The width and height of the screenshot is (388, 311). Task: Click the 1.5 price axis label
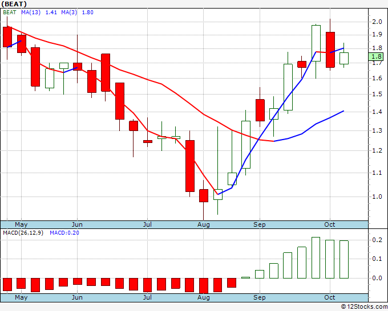[x=377, y=94]
